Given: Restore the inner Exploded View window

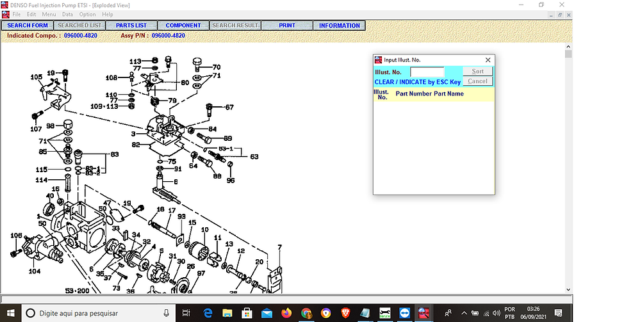Looking at the screenshot, I should coord(560,15).
